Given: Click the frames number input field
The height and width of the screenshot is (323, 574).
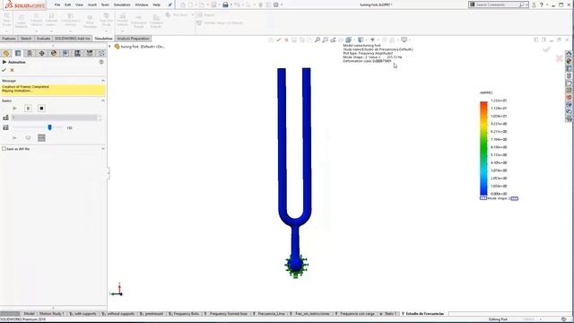Looking at the screenshot, I should click(x=55, y=118).
